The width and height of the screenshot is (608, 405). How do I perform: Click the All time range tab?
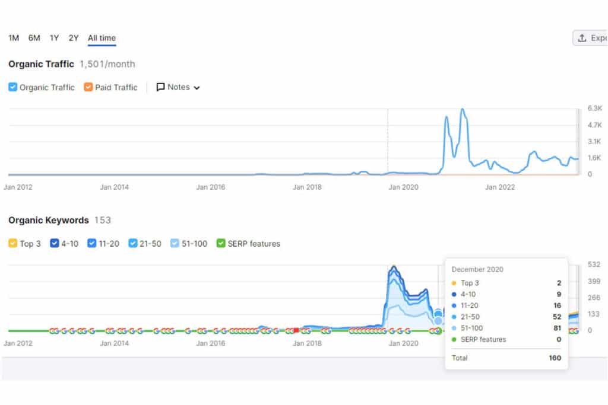(102, 38)
